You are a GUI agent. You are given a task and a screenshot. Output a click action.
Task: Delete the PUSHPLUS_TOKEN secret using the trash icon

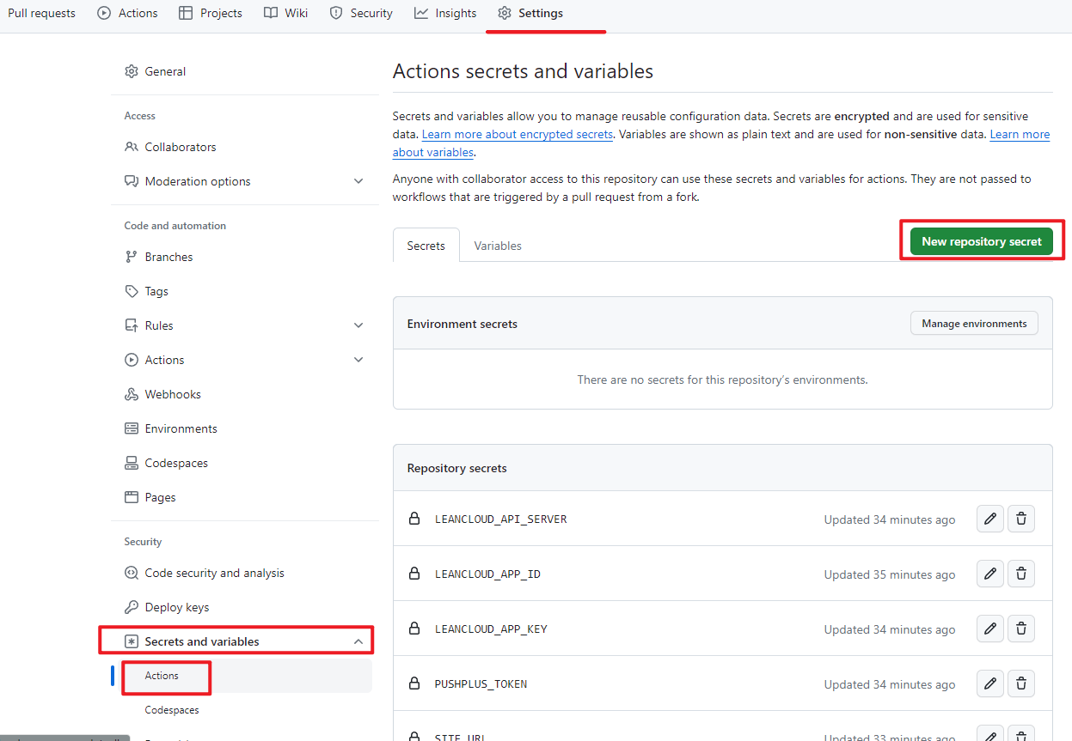1020,683
